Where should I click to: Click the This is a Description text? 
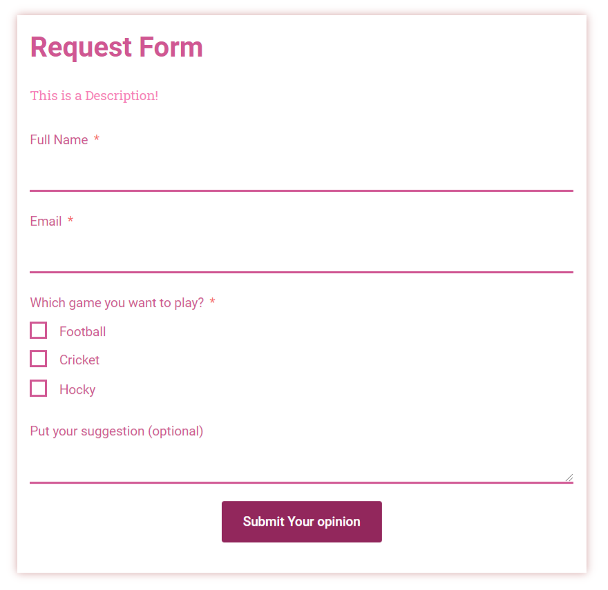pos(94,96)
